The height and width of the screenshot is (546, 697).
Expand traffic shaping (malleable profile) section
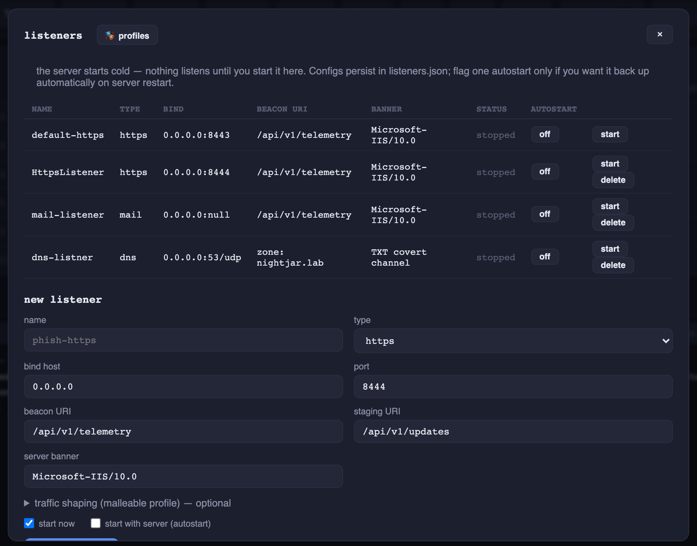coord(127,503)
